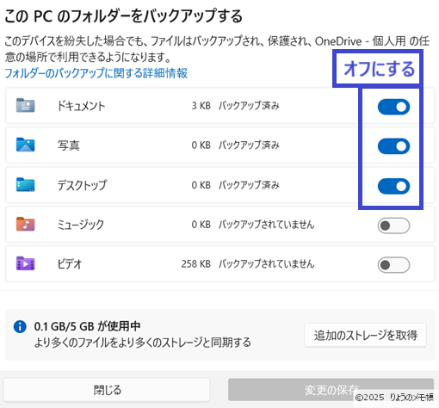The width and height of the screenshot is (439, 408).
Task: Click the 変更の保存 button
Action: tap(331, 390)
